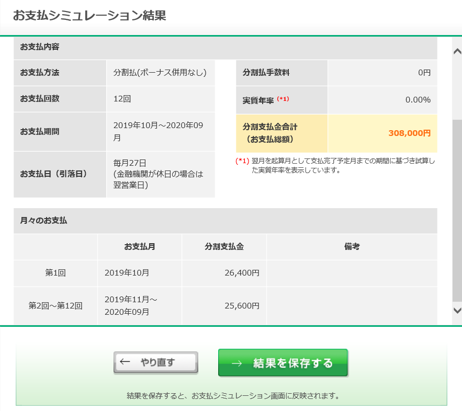The height and width of the screenshot is (411, 462).
Task: Select the 26,400円 first payment amount
Action: (242, 273)
